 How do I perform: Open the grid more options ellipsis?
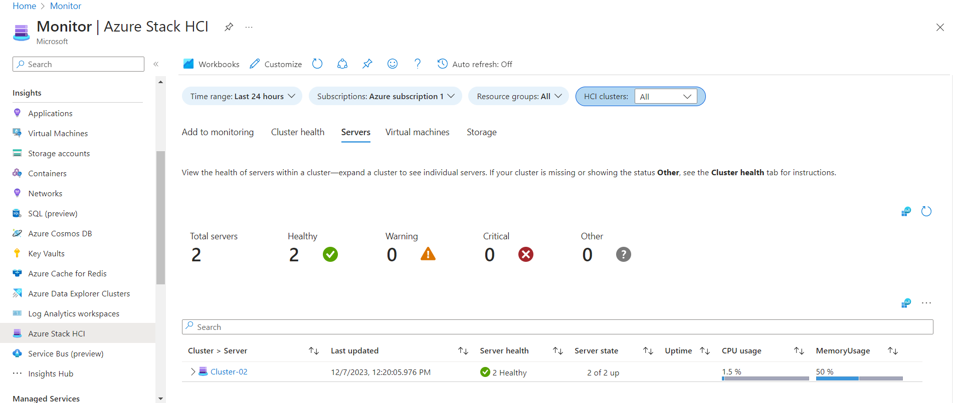(x=926, y=303)
